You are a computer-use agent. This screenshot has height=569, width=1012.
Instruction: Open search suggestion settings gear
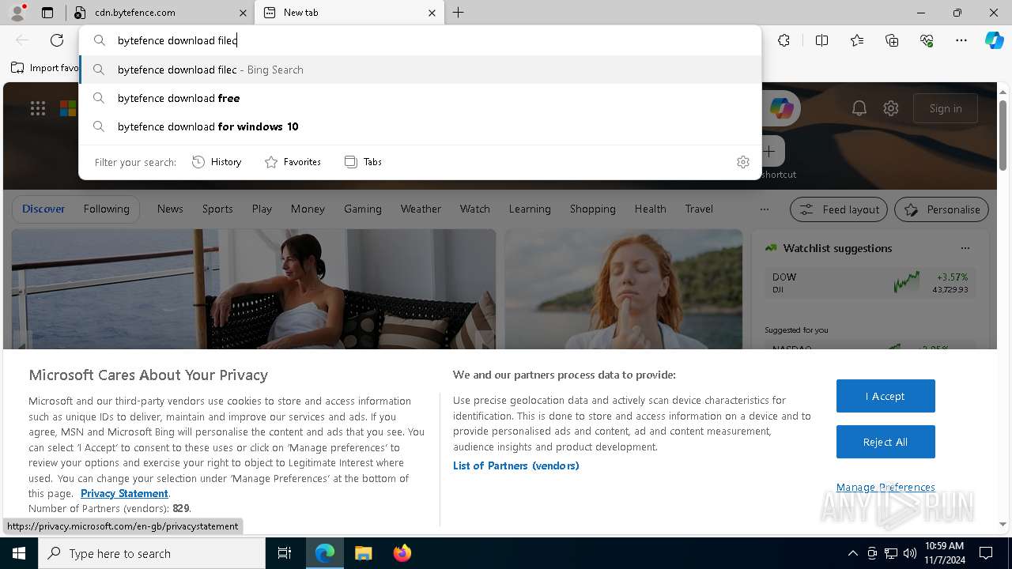[742, 162]
